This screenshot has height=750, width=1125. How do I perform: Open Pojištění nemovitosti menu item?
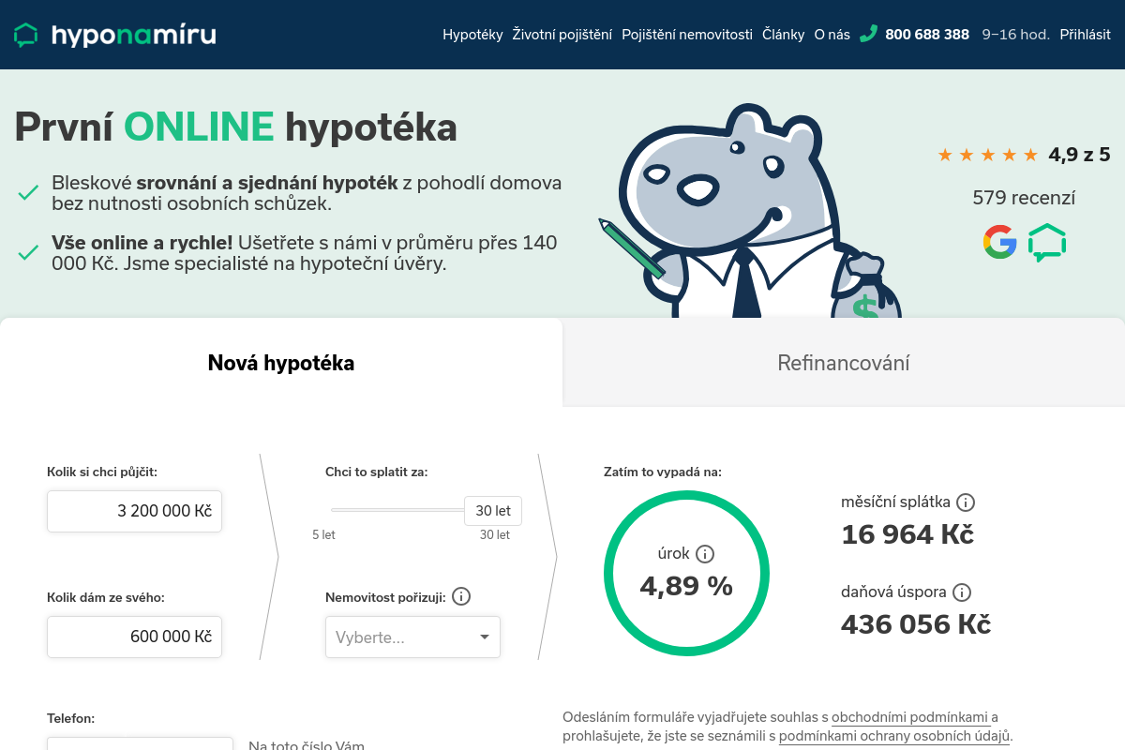tap(687, 35)
